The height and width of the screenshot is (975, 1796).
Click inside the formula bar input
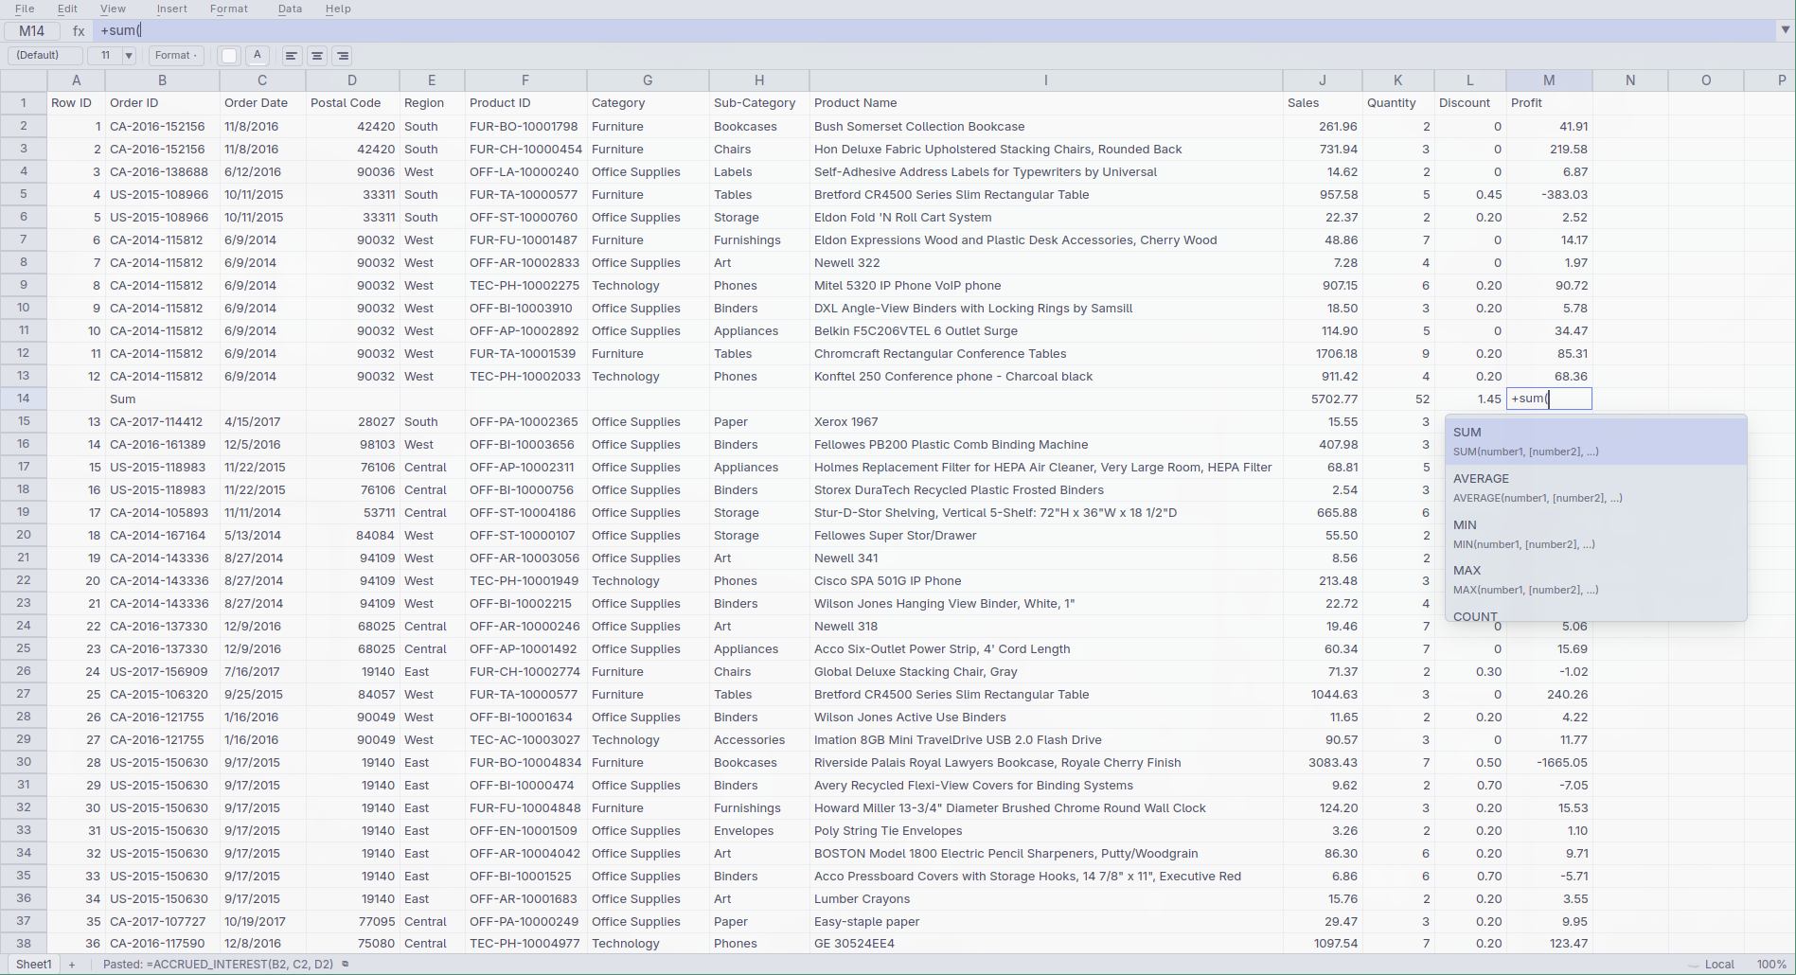pos(933,30)
